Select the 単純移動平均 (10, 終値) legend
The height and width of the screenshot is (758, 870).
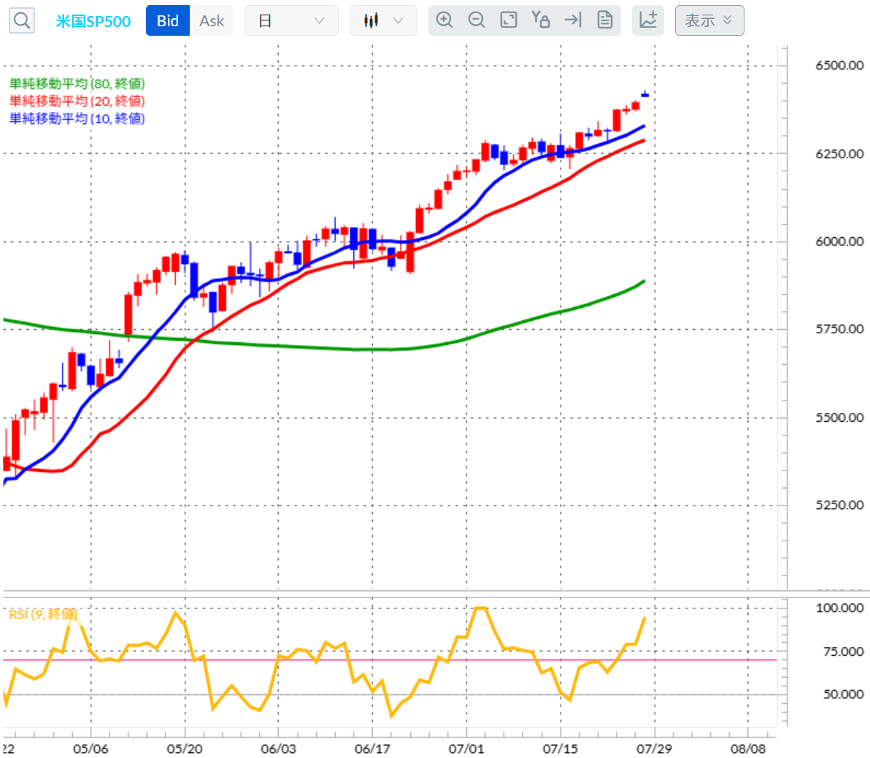pos(77,118)
